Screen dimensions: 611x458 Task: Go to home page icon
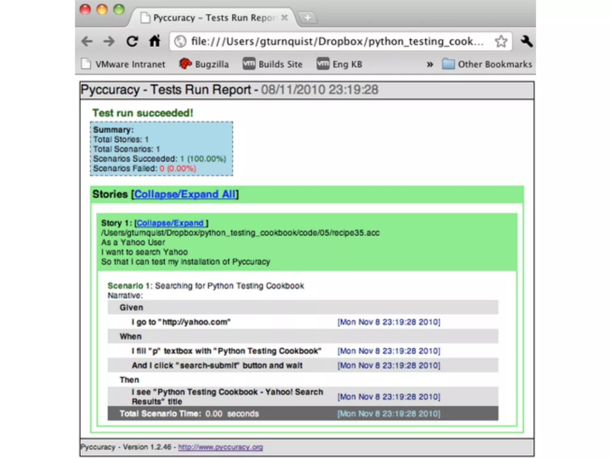pos(155,41)
